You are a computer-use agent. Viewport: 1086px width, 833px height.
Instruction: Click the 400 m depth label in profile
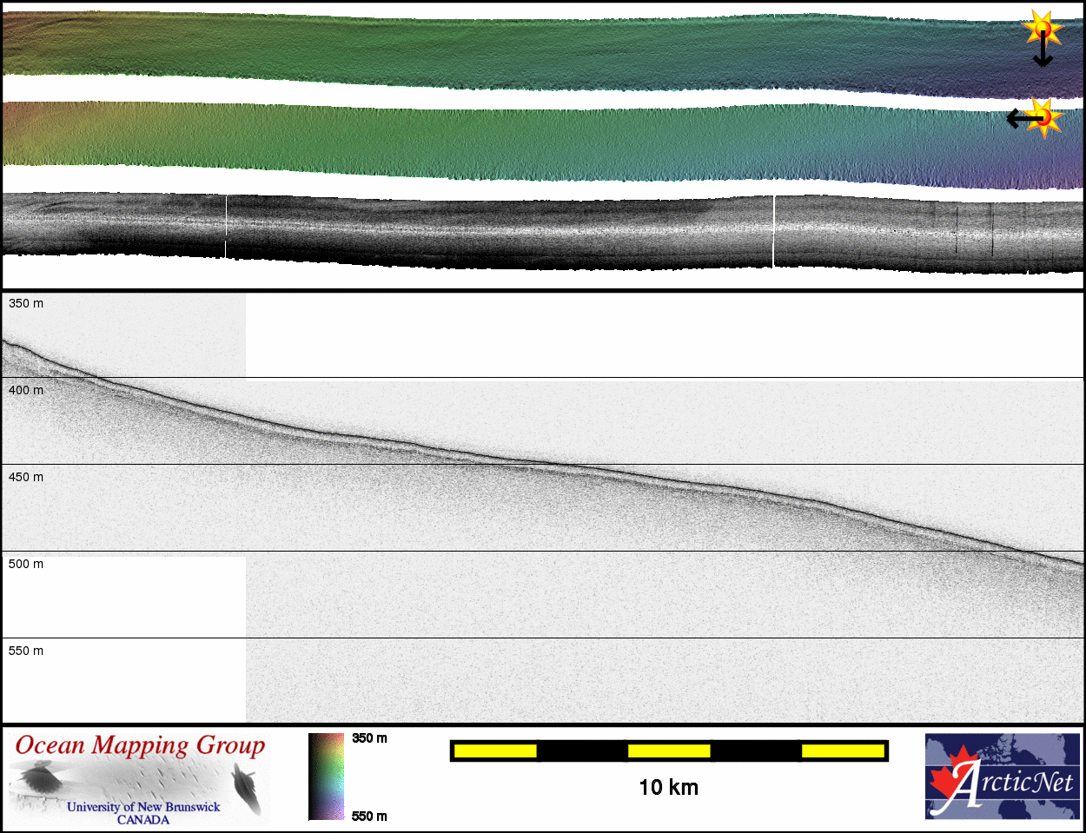[x=26, y=390]
